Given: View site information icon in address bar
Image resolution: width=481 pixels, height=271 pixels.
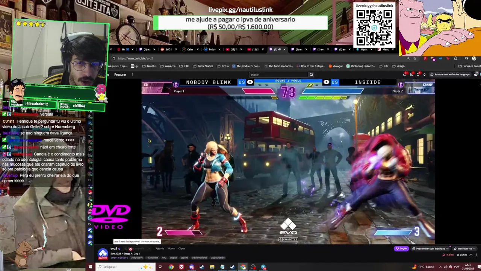Looking at the screenshot, I should 114,58.
